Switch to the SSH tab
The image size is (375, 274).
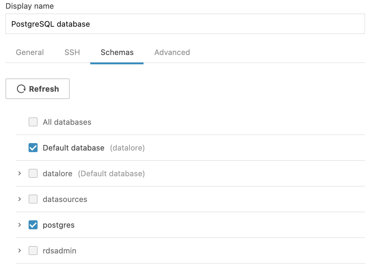[72, 52]
